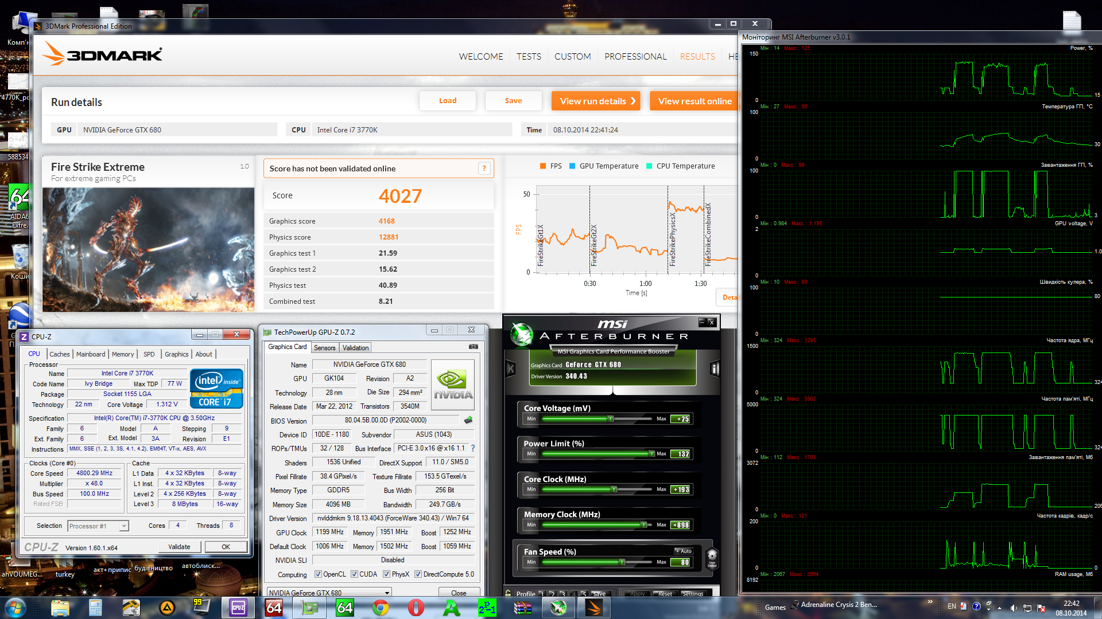Expand hidden system tray icons
This screenshot has height=619, width=1102.
[999, 608]
